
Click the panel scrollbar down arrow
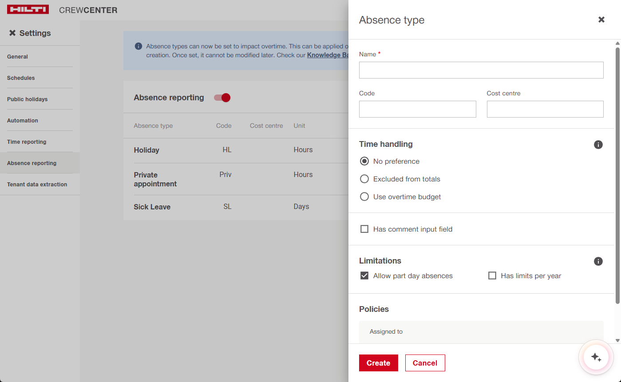tap(617, 340)
